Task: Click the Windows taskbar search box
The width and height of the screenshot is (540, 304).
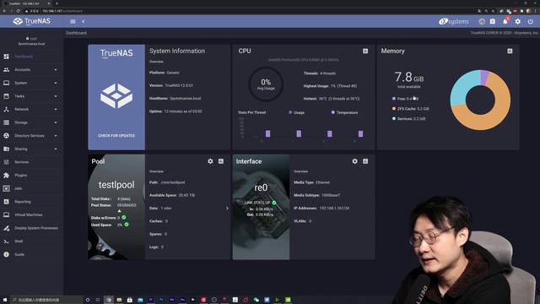Action: (46, 300)
